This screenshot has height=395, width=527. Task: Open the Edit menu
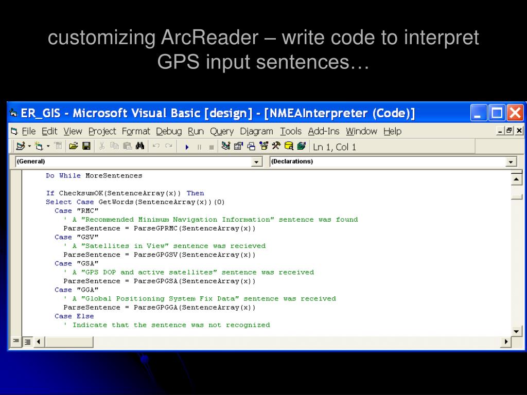click(50, 131)
